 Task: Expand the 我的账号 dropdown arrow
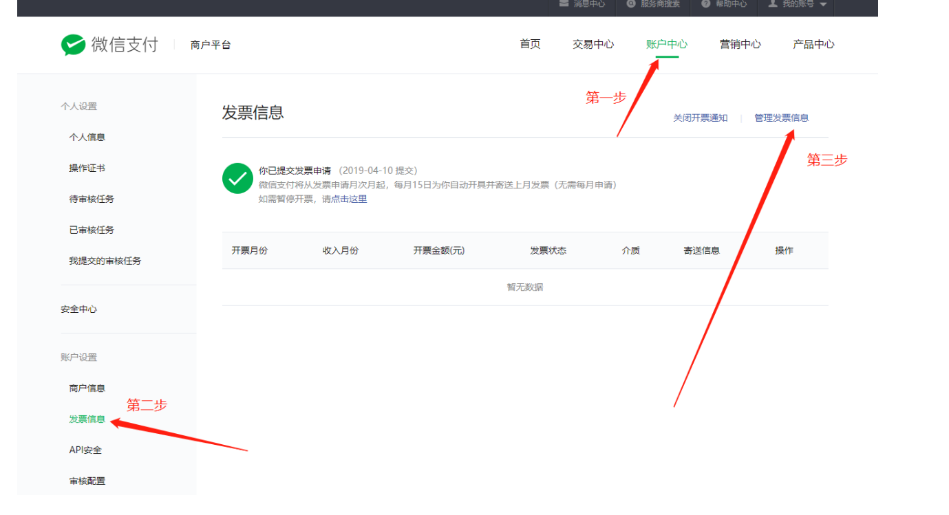[x=823, y=4]
